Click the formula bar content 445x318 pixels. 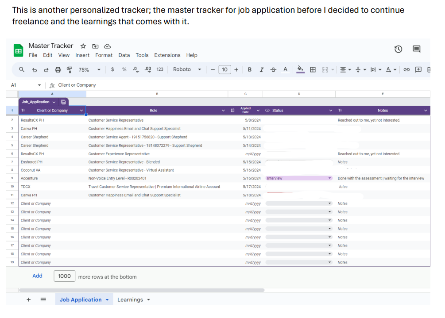[x=77, y=85]
